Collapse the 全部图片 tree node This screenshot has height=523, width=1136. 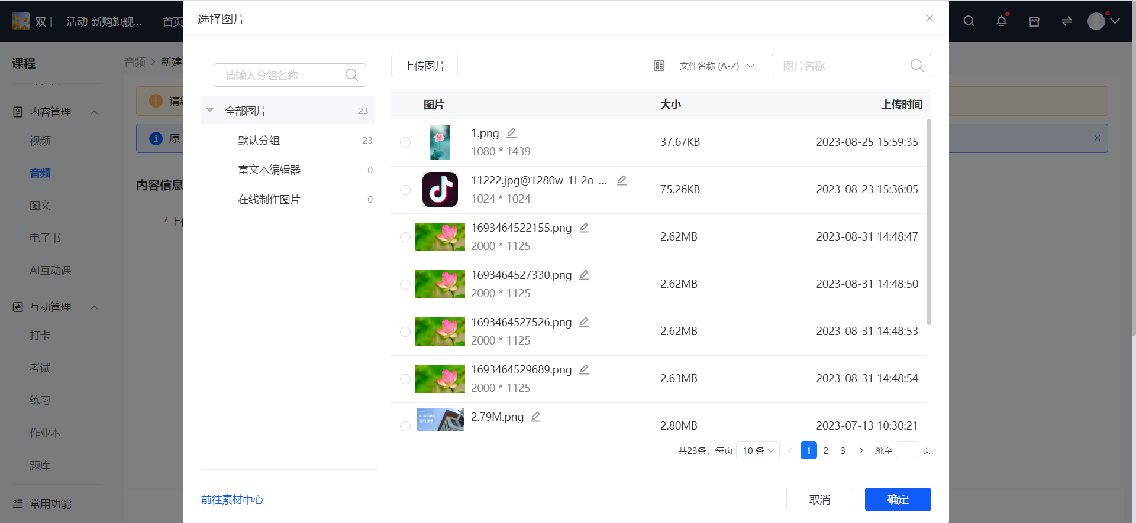click(x=210, y=110)
